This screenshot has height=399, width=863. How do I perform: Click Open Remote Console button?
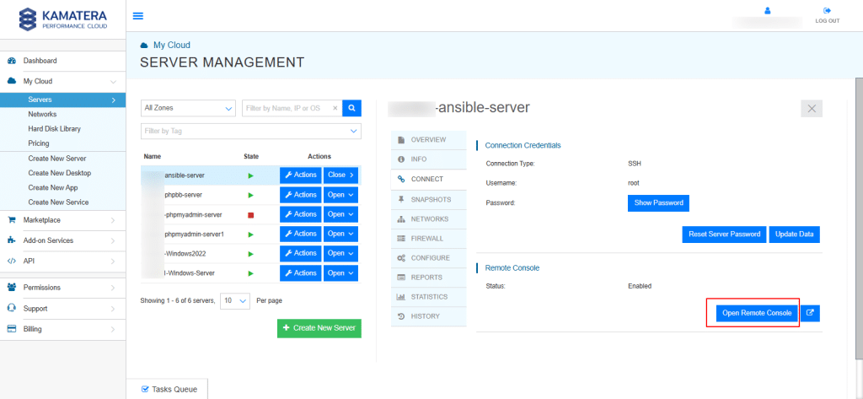(x=757, y=313)
